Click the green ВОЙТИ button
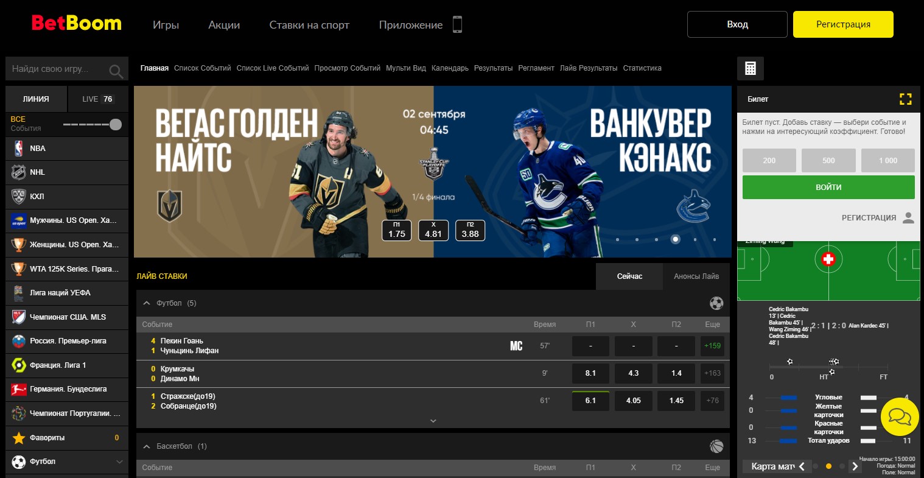 tap(828, 188)
